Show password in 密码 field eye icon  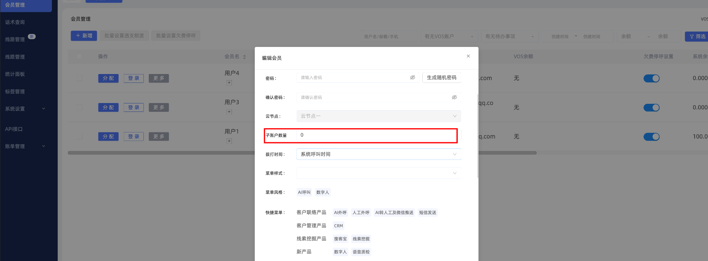[x=412, y=77]
